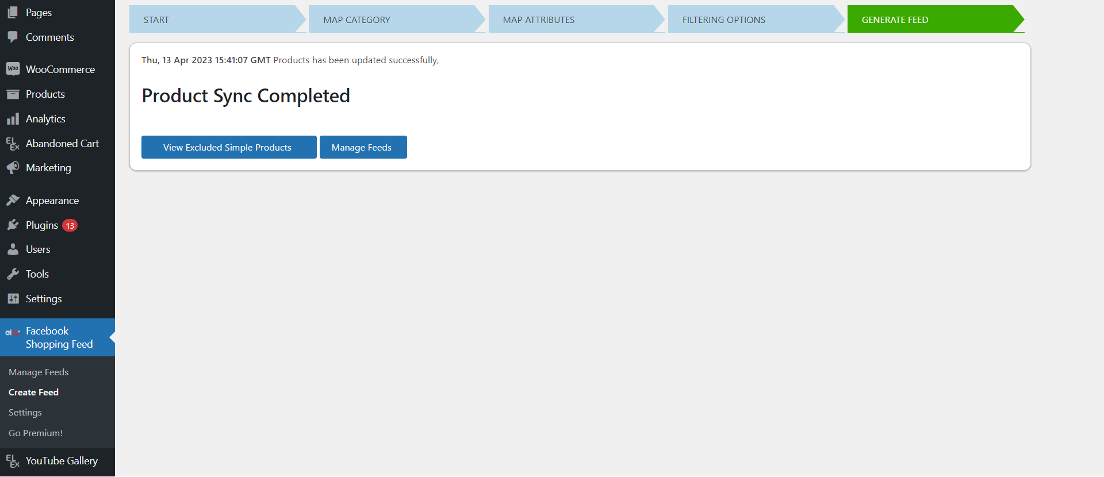Select Create Feed submenu link
The width and height of the screenshot is (1104, 477).
33,392
